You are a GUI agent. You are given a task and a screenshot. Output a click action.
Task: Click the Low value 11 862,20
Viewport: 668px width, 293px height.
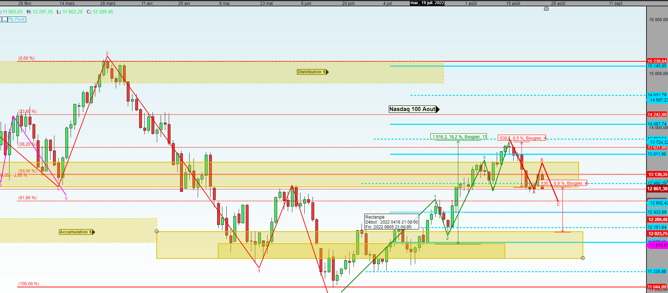point(72,12)
